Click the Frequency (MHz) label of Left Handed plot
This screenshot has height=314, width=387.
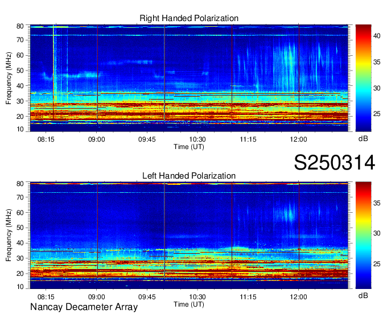(9, 235)
